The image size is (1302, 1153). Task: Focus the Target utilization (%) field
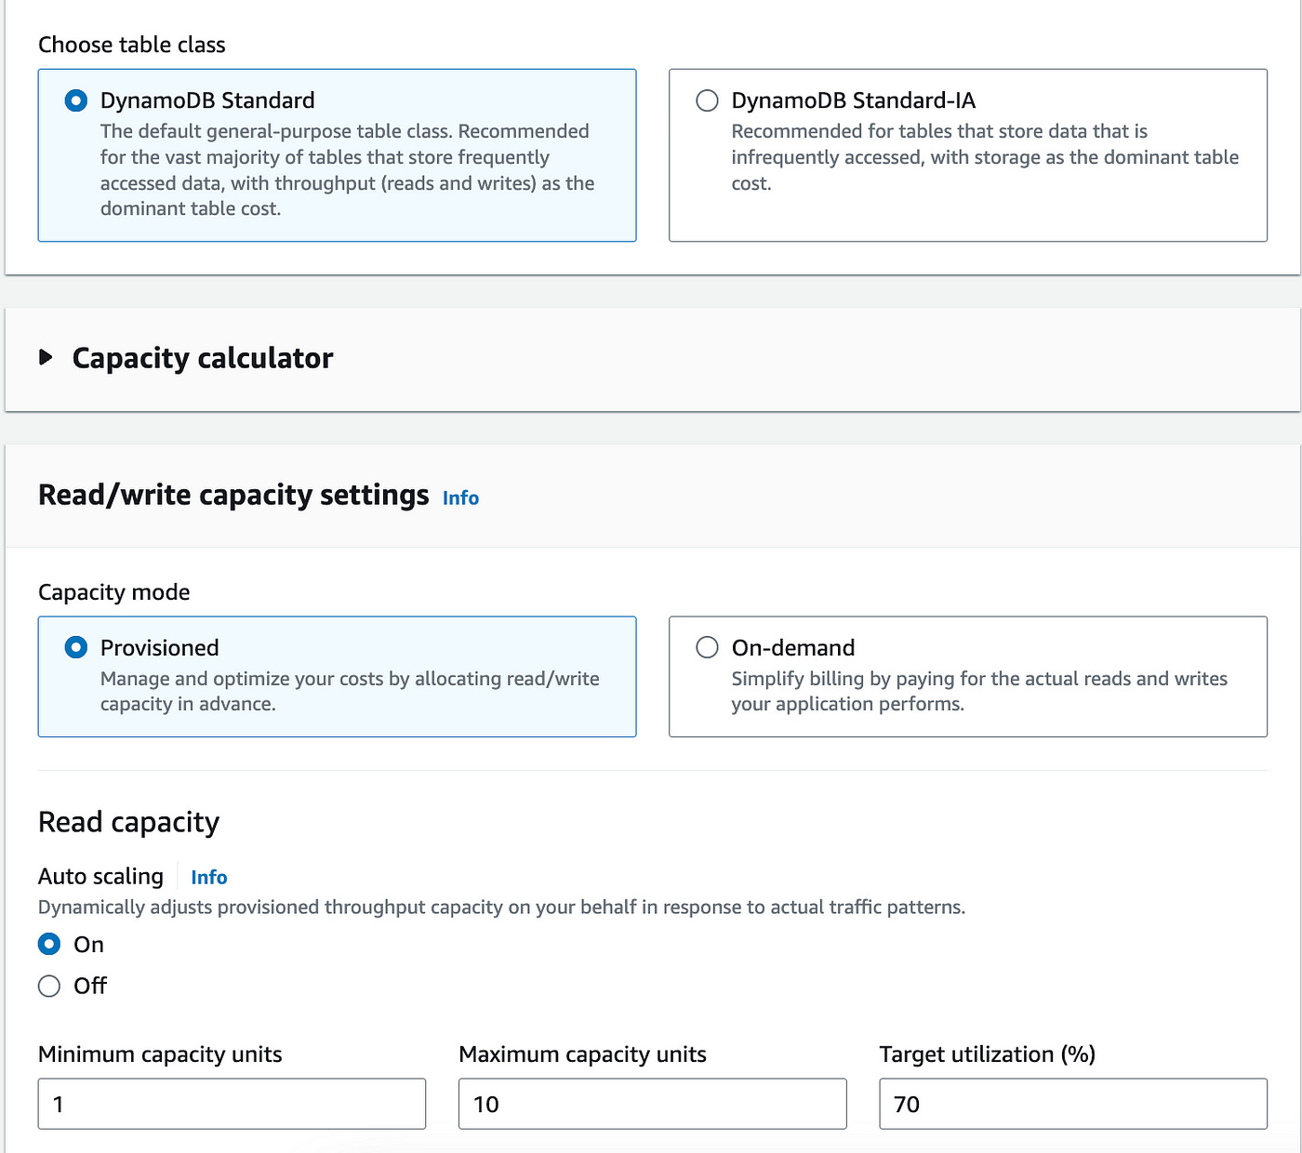[1073, 1104]
